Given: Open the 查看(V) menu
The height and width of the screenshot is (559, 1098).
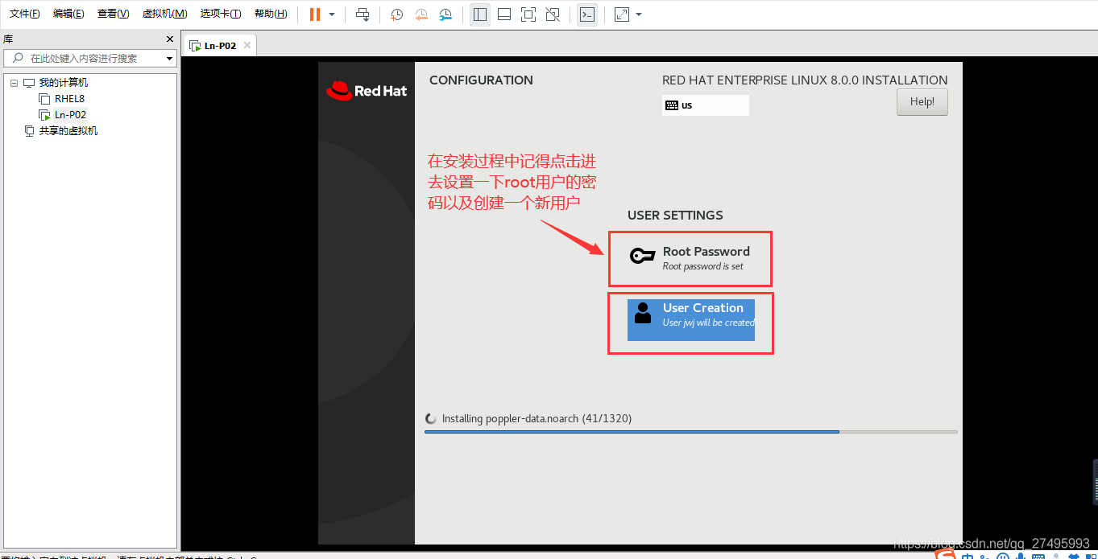Looking at the screenshot, I should point(113,14).
